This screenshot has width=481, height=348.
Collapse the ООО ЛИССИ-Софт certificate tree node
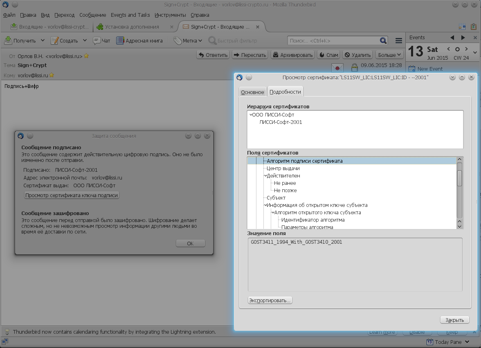point(250,115)
